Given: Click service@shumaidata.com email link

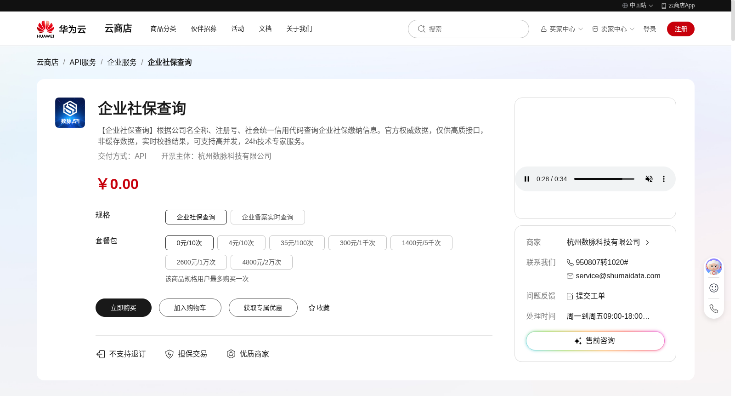Looking at the screenshot, I should click(x=618, y=276).
